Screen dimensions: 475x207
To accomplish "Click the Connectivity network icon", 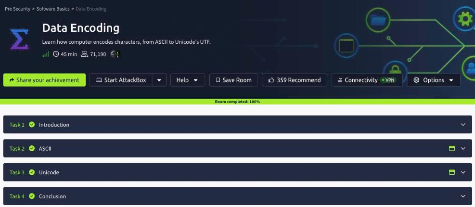I will [x=340, y=80].
